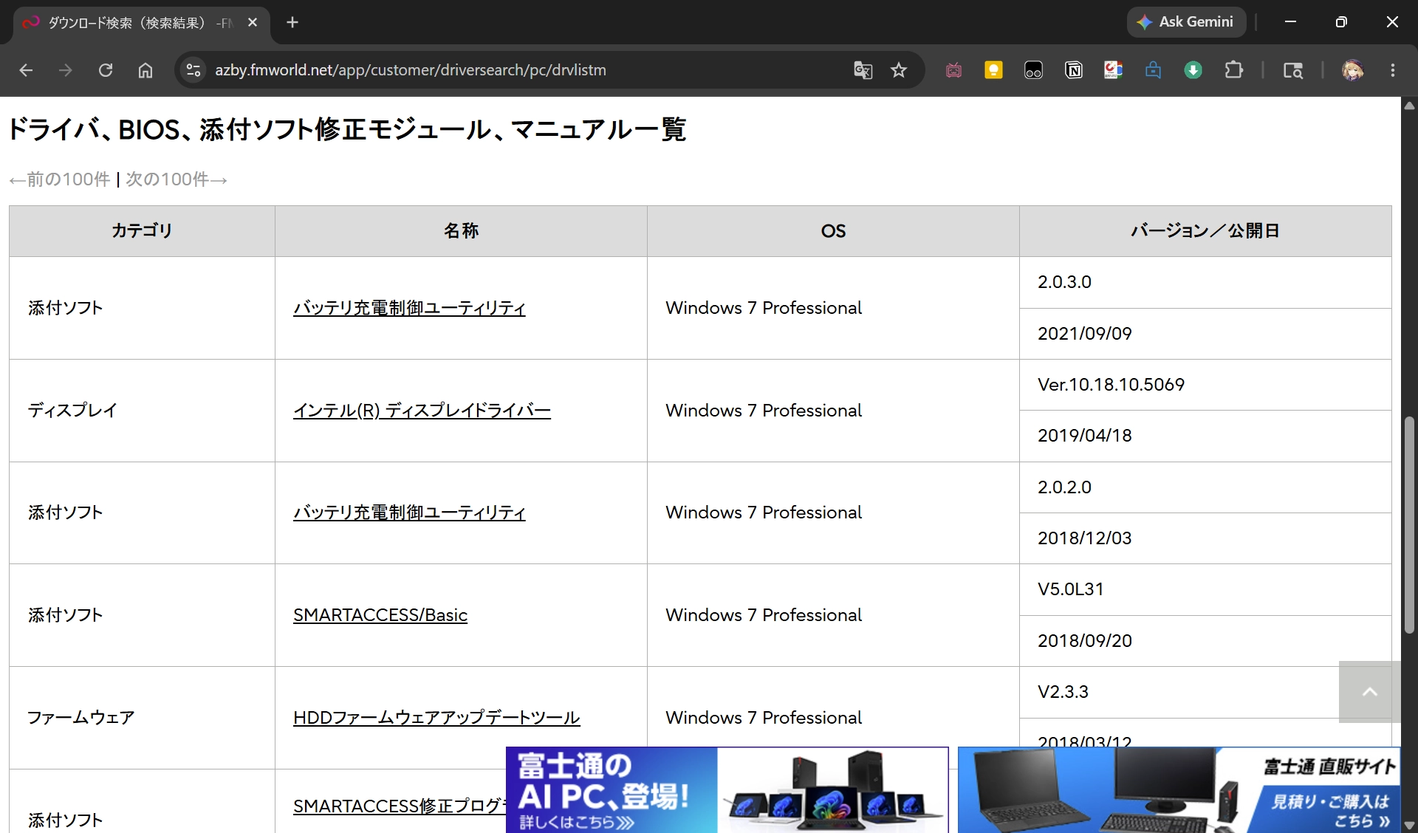The height and width of the screenshot is (833, 1418).
Task: Click the Ask Gemini button
Action: [1186, 22]
